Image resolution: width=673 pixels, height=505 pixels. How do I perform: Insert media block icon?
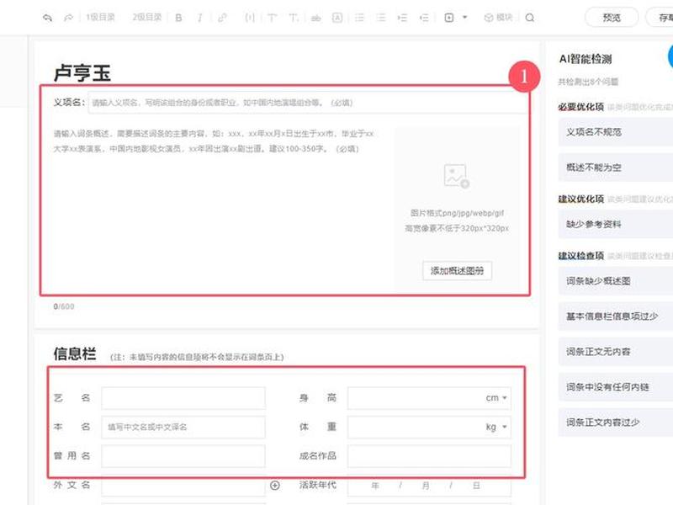pyautogui.click(x=449, y=18)
